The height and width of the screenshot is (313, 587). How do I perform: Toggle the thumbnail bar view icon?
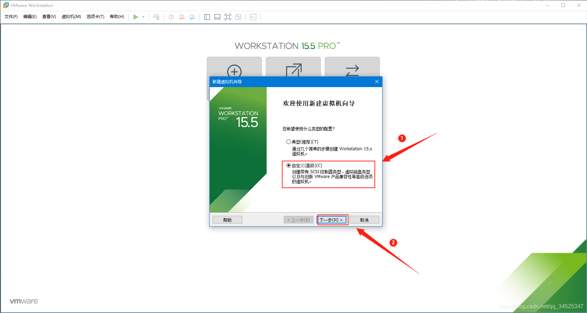click(x=217, y=17)
